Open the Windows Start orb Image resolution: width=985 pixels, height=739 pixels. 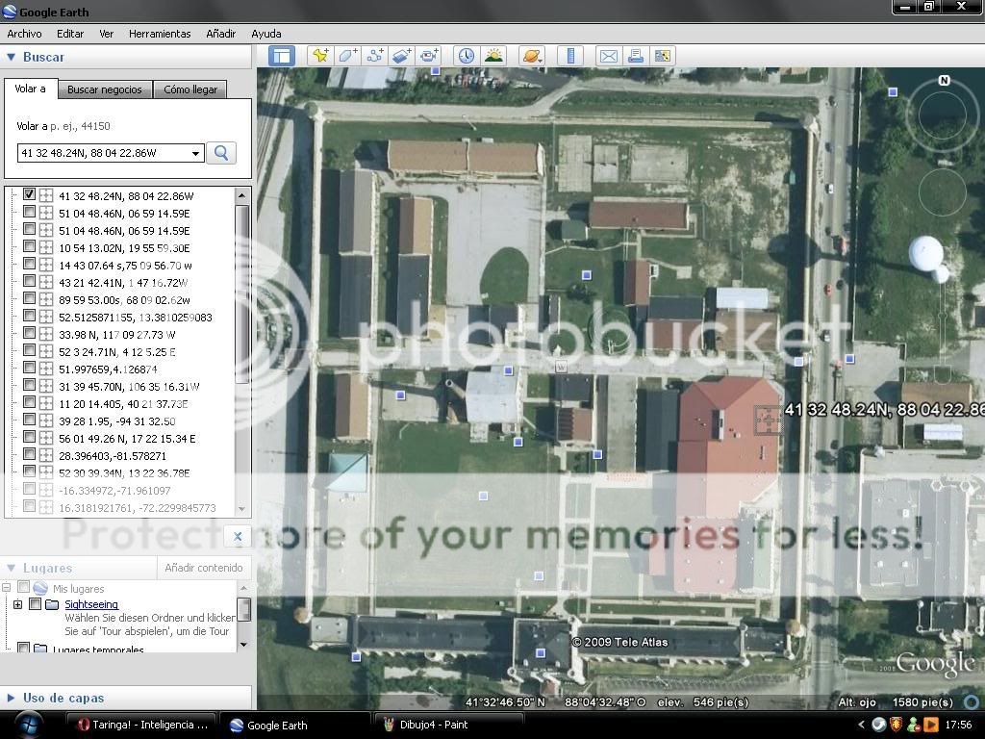[x=28, y=725]
